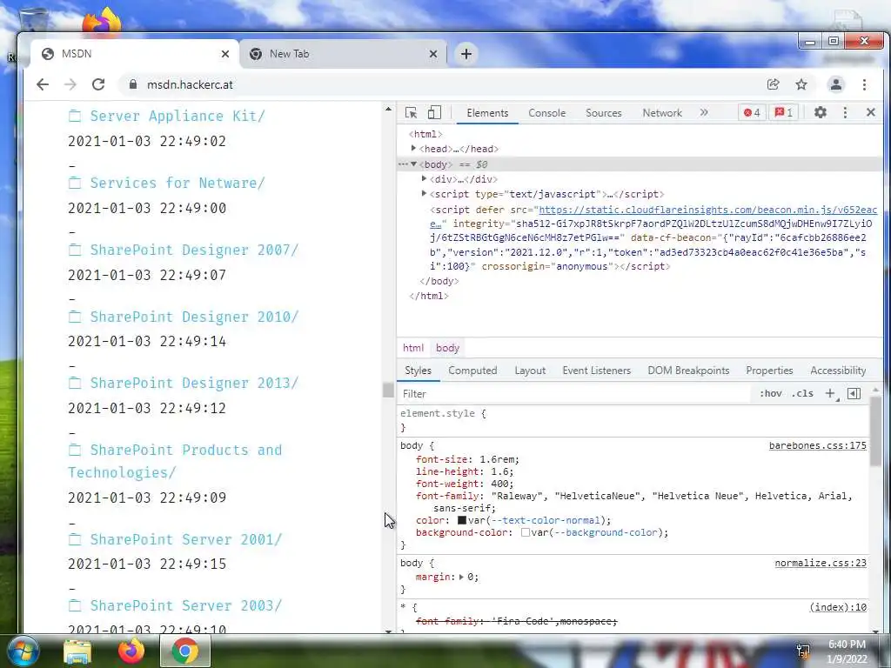This screenshot has height=668, width=891.
Task: Select the MSDN browser tab
Action: pos(135,54)
